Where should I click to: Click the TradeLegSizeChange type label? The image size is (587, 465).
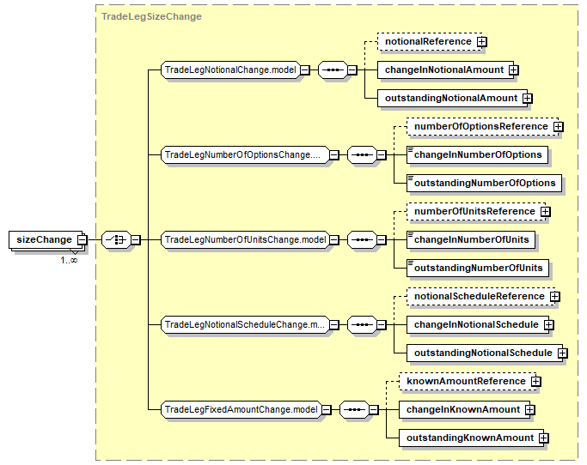click(151, 16)
